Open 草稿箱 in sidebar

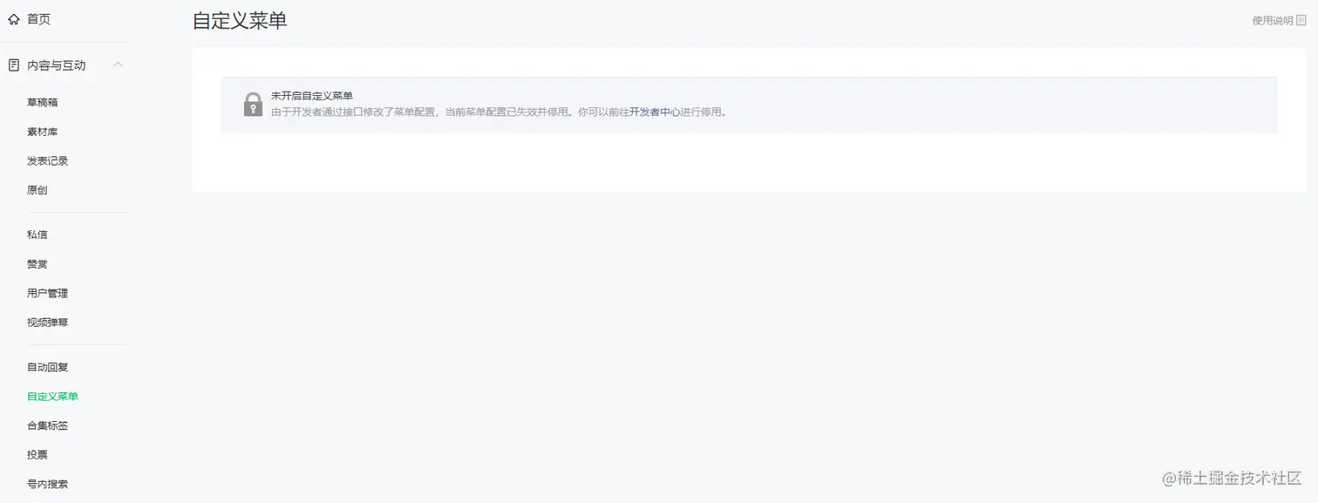click(x=43, y=102)
